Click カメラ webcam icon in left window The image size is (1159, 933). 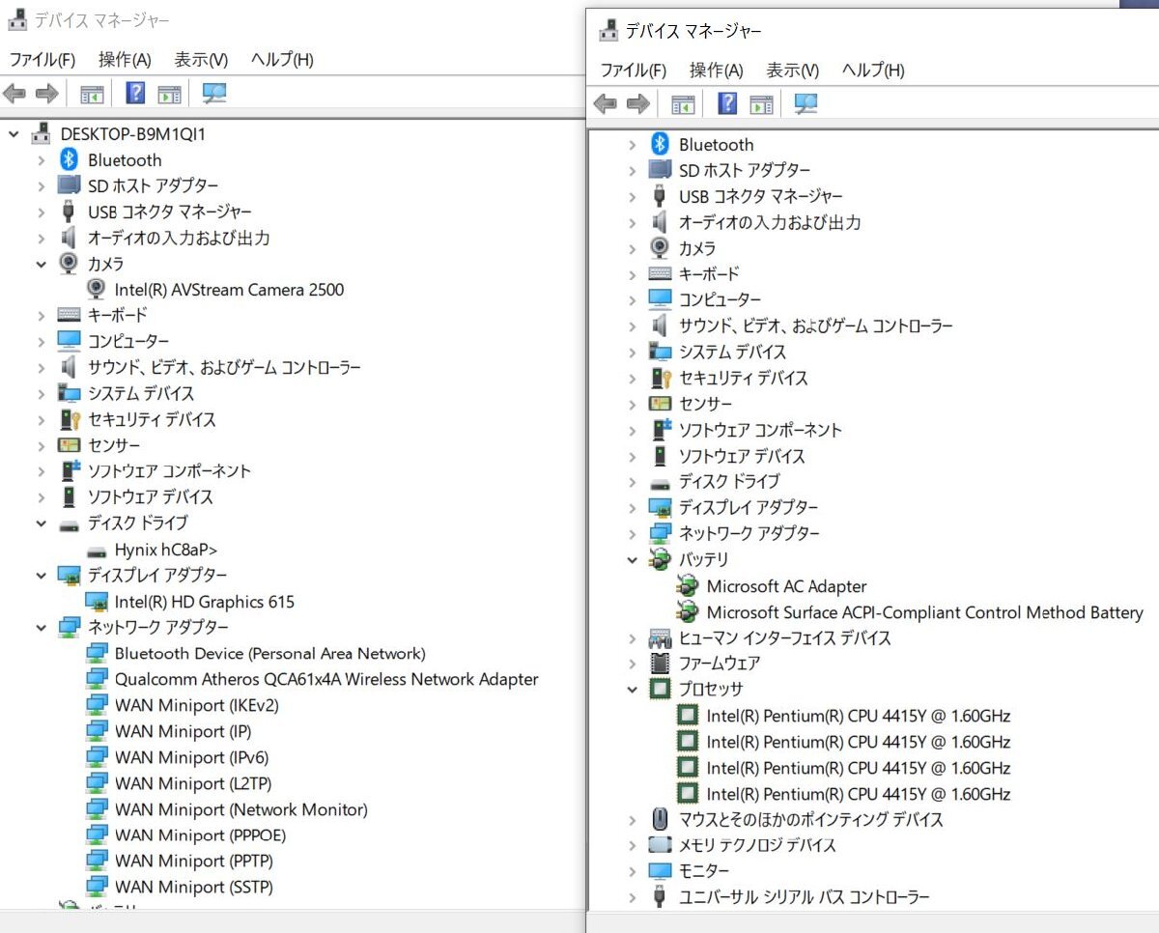pos(69,263)
